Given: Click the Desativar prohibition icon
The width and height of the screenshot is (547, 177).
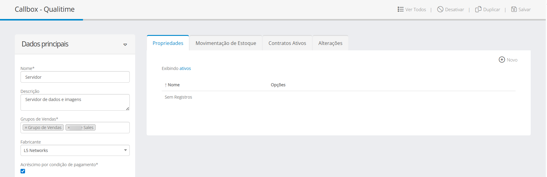Looking at the screenshot, I should point(440,9).
